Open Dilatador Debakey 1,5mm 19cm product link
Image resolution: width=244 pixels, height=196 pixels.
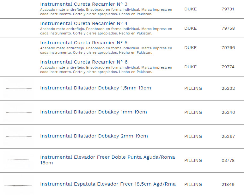pyautogui.click(x=95, y=88)
